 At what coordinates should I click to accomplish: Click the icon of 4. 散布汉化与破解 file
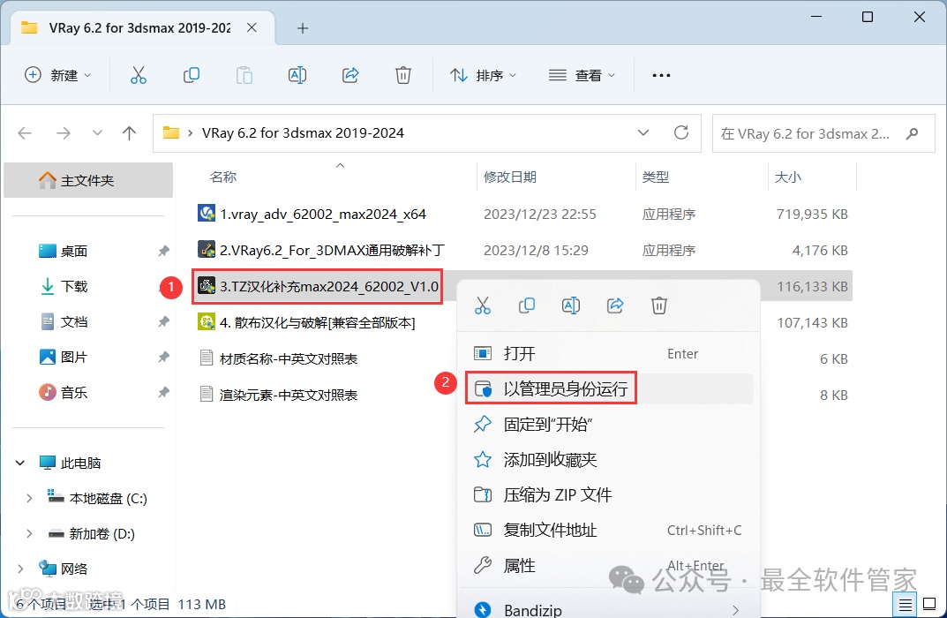pyautogui.click(x=207, y=322)
